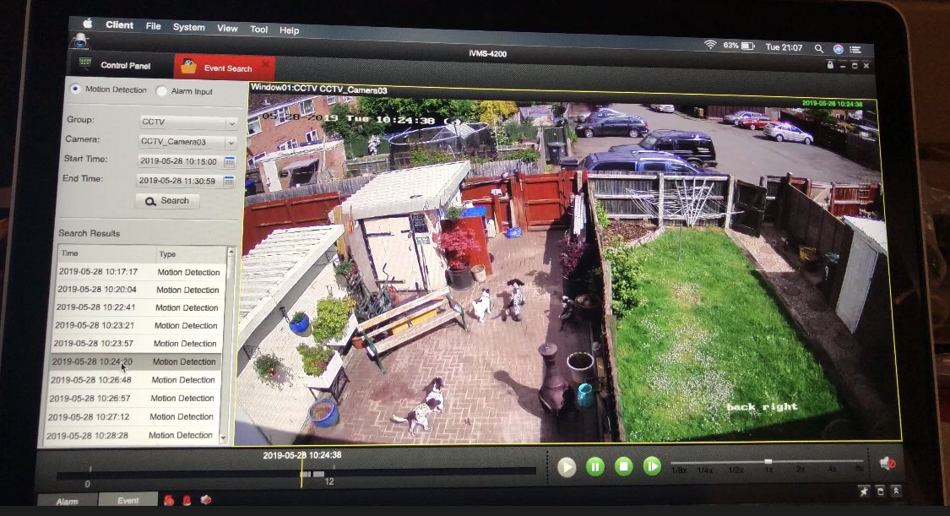The width and height of the screenshot is (950, 516).
Task: Pause the video playback
Action: coord(595,466)
